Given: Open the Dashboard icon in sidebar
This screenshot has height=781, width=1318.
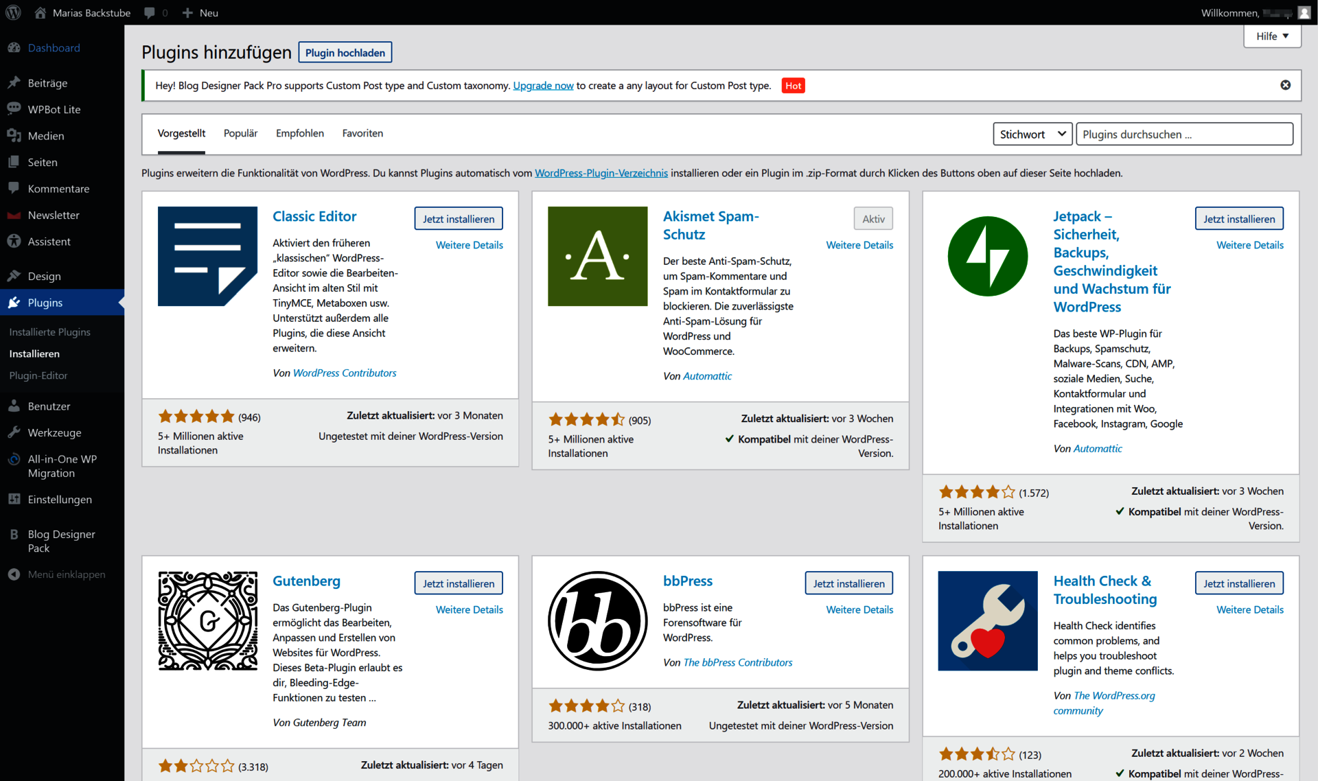Looking at the screenshot, I should [x=14, y=48].
